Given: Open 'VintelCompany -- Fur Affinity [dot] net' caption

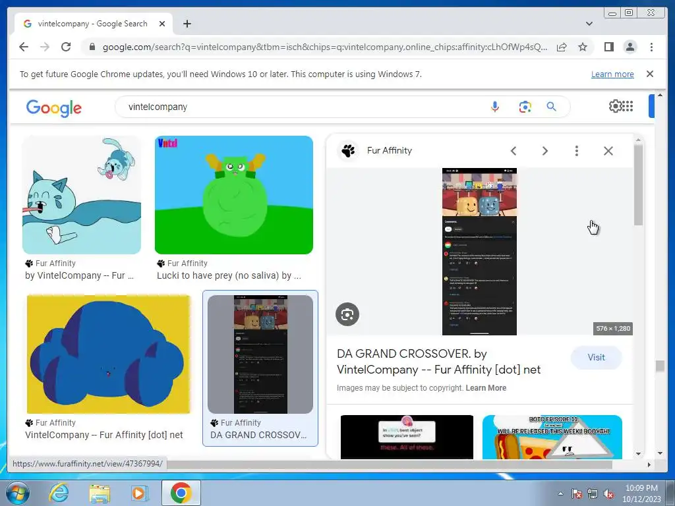Looking at the screenshot, I should (x=103, y=435).
